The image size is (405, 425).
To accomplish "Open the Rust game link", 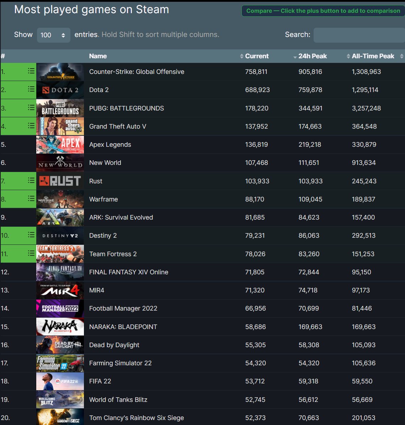I will coord(96,181).
